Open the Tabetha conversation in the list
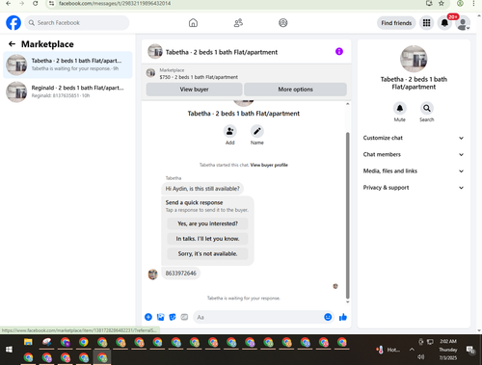This screenshot has width=482, height=365. (67, 65)
